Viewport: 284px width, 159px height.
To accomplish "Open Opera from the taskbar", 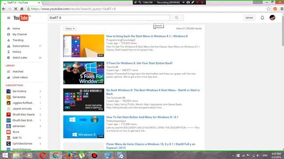I will pos(43,155).
